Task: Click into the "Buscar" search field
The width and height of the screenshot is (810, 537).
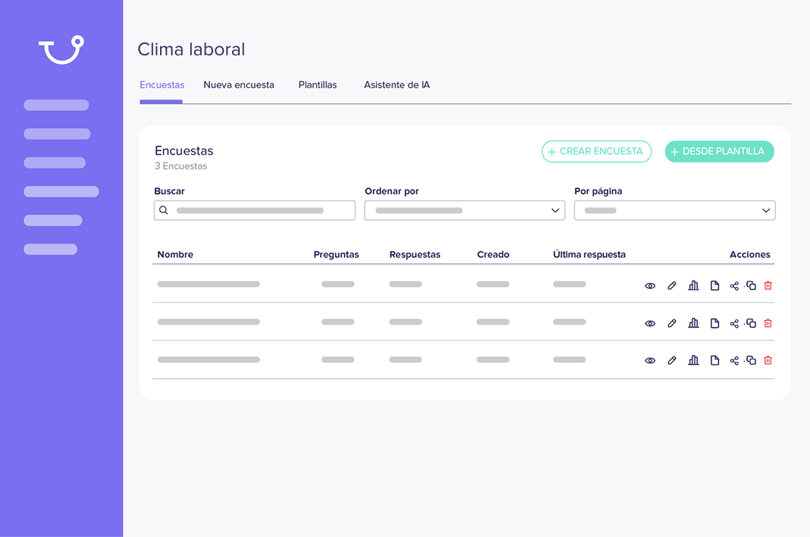Action: (x=255, y=210)
